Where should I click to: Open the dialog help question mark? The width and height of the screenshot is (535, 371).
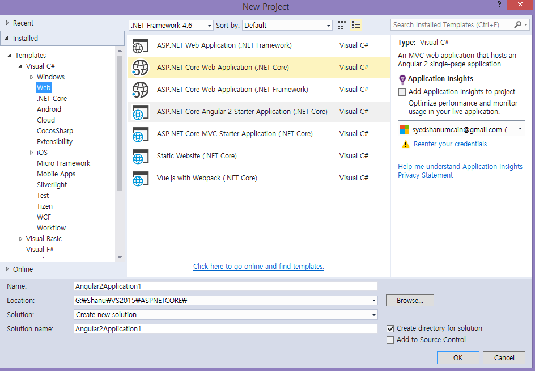pyautogui.click(x=499, y=5)
